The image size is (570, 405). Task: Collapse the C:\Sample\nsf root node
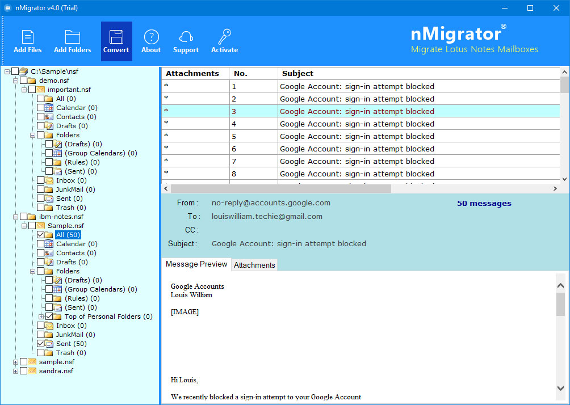pos(7,71)
